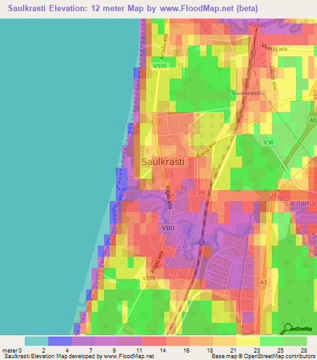Click the Dārza iela street label
Viewport: 317px width, 360px height.
coord(273,78)
